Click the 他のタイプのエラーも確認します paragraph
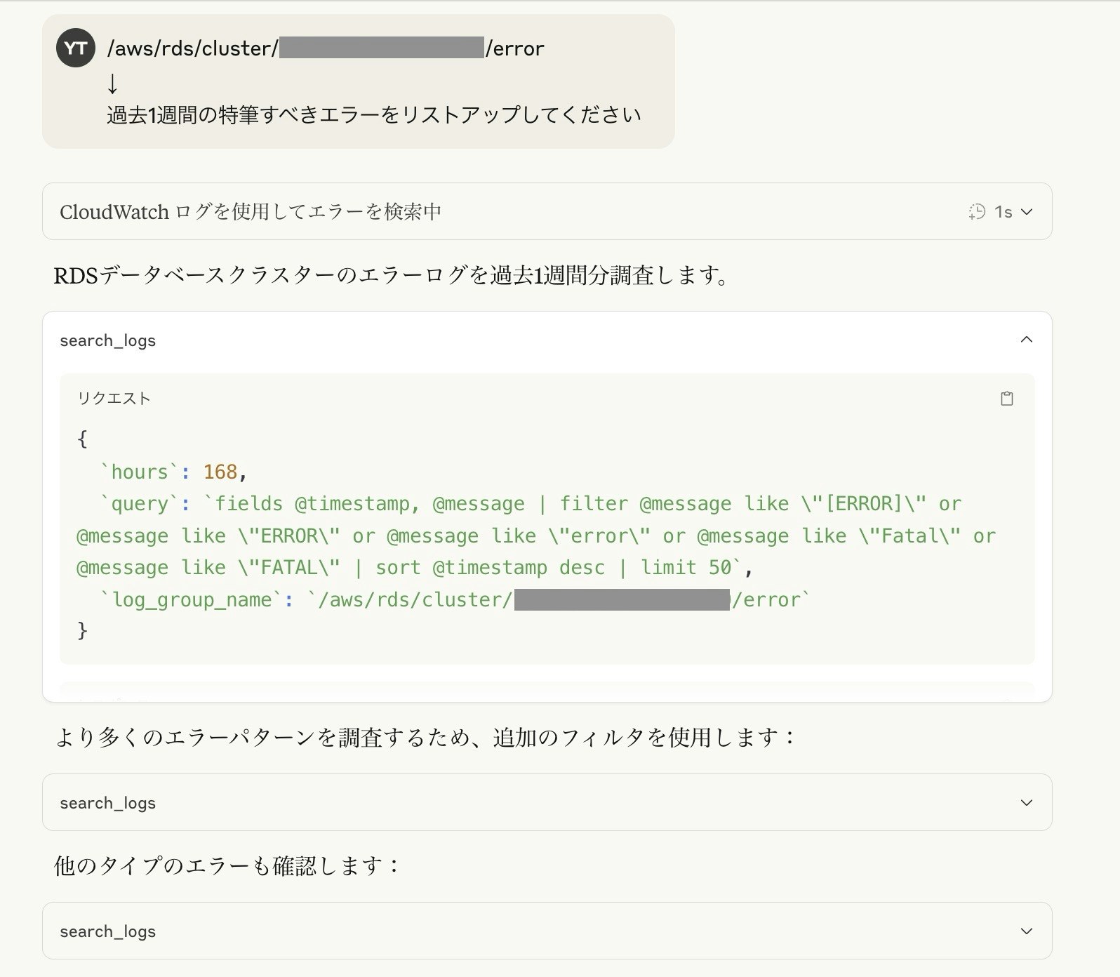This screenshot has height=977, width=1120. click(227, 865)
